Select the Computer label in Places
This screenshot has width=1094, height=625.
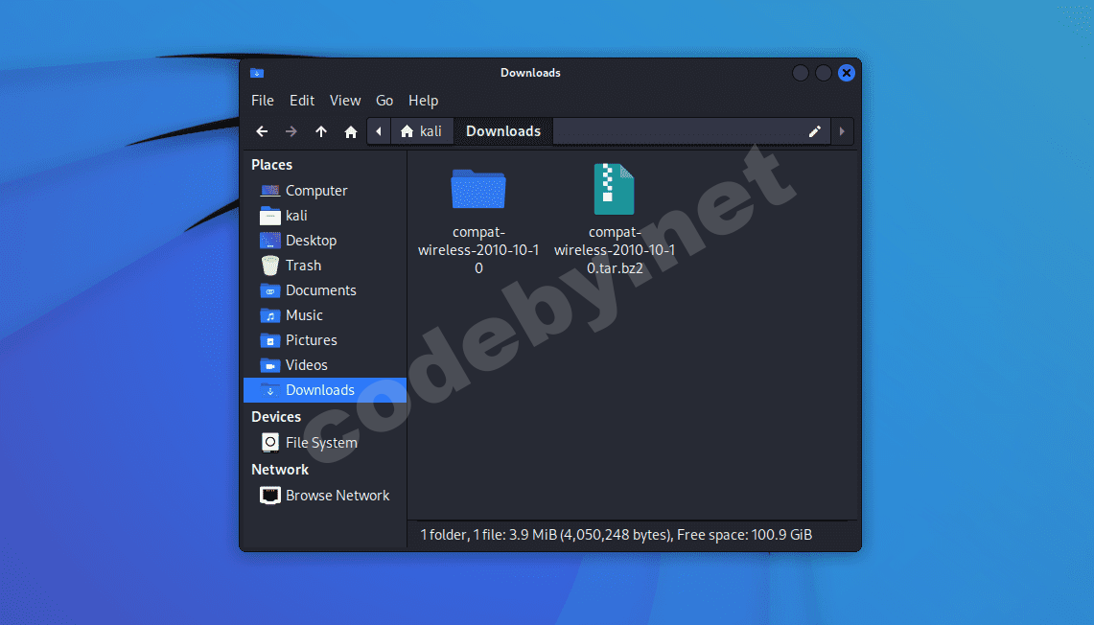click(x=316, y=191)
